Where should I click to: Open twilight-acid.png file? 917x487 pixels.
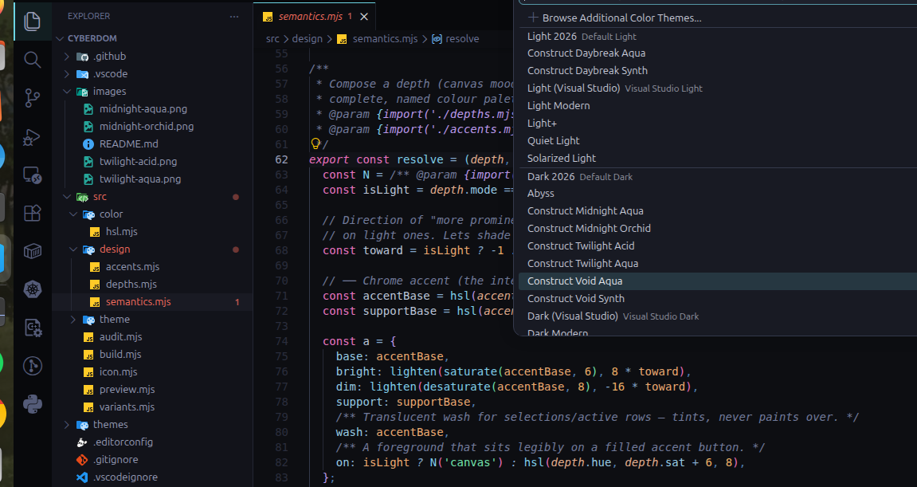[138, 162]
